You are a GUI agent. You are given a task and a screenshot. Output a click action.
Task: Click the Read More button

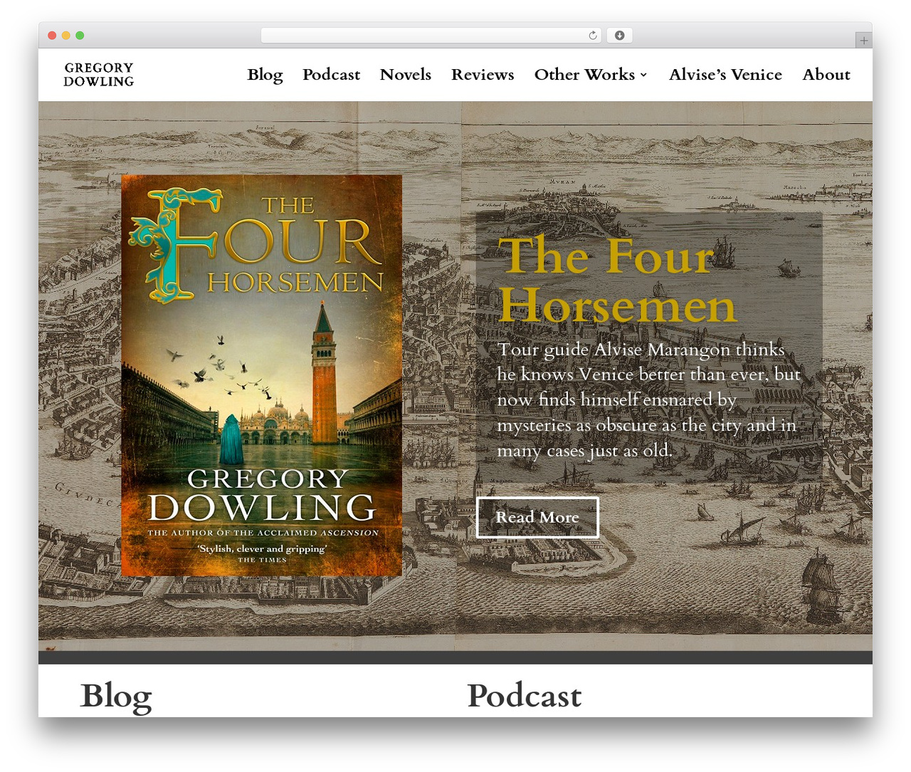pyautogui.click(x=537, y=517)
